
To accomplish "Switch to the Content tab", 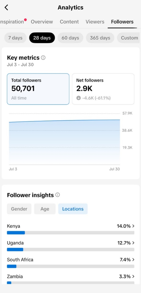I will (69, 22).
